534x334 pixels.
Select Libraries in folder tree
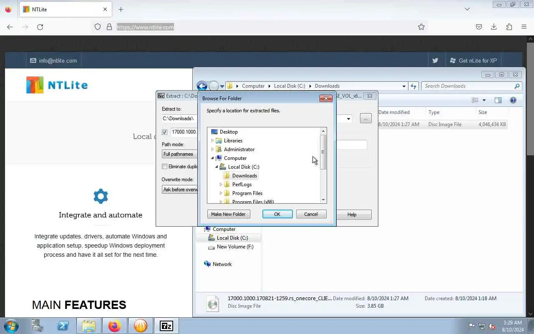tap(233, 141)
